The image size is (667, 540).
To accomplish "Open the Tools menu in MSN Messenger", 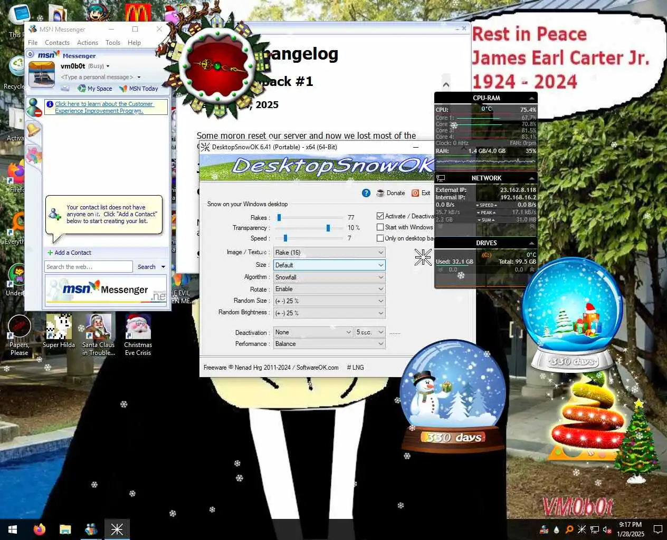I will click(x=113, y=43).
